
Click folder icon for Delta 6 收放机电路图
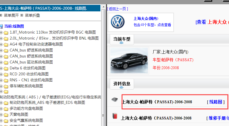[6, 69]
